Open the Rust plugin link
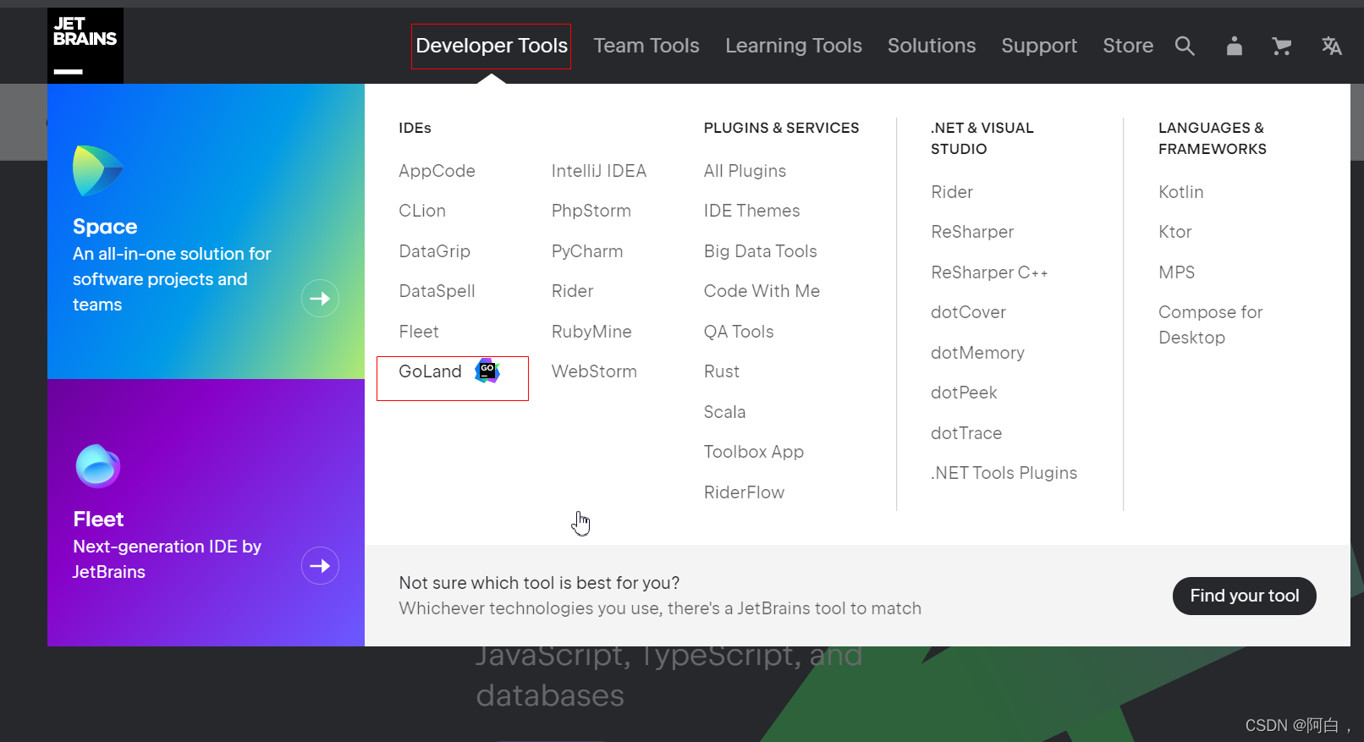 (x=722, y=371)
